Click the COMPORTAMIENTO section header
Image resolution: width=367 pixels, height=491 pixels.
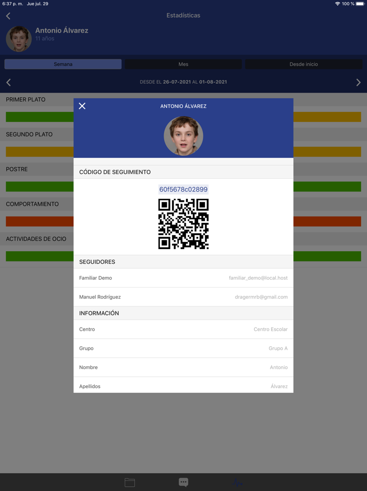pos(32,204)
